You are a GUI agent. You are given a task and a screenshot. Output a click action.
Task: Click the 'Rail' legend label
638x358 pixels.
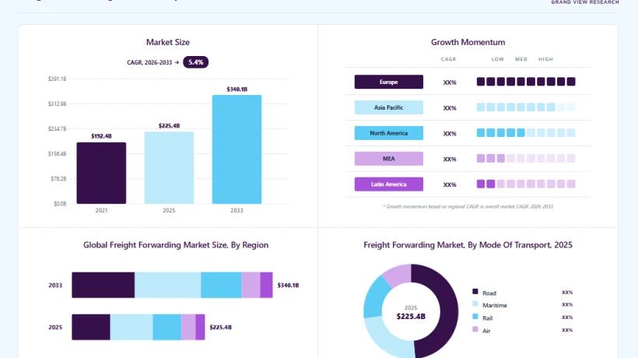coord(488,318)
